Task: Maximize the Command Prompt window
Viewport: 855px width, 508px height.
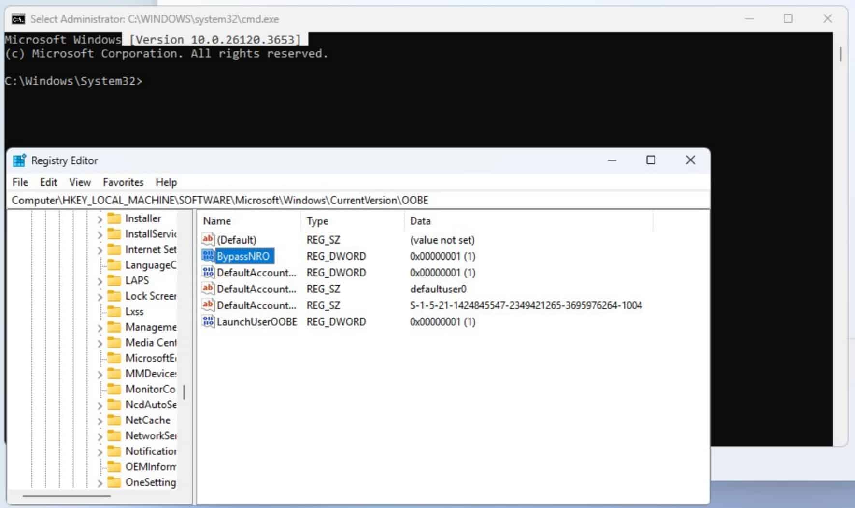Action: (x=788, y=19)
